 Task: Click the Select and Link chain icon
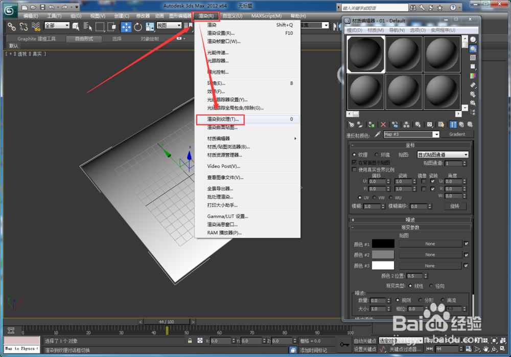pos(12,27)
